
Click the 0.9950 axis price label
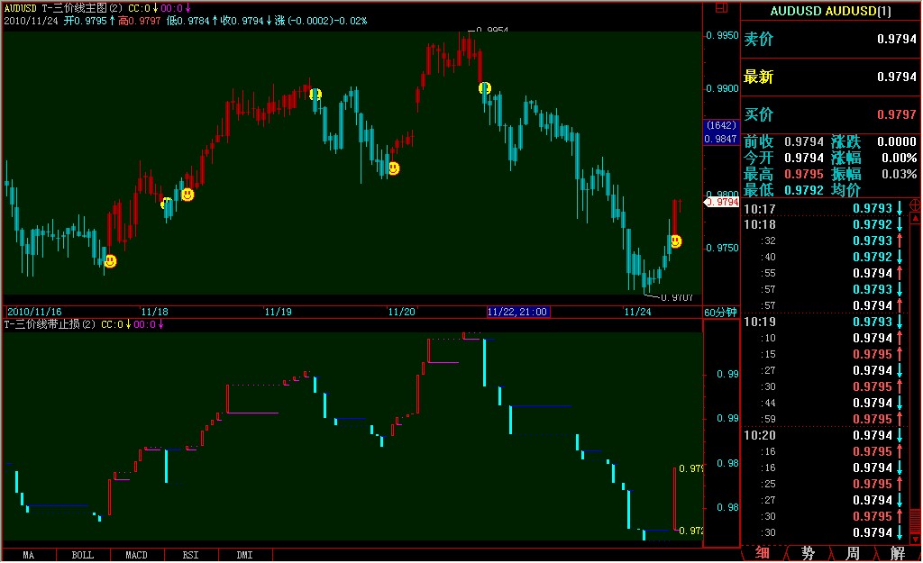[x=722, y=35]
